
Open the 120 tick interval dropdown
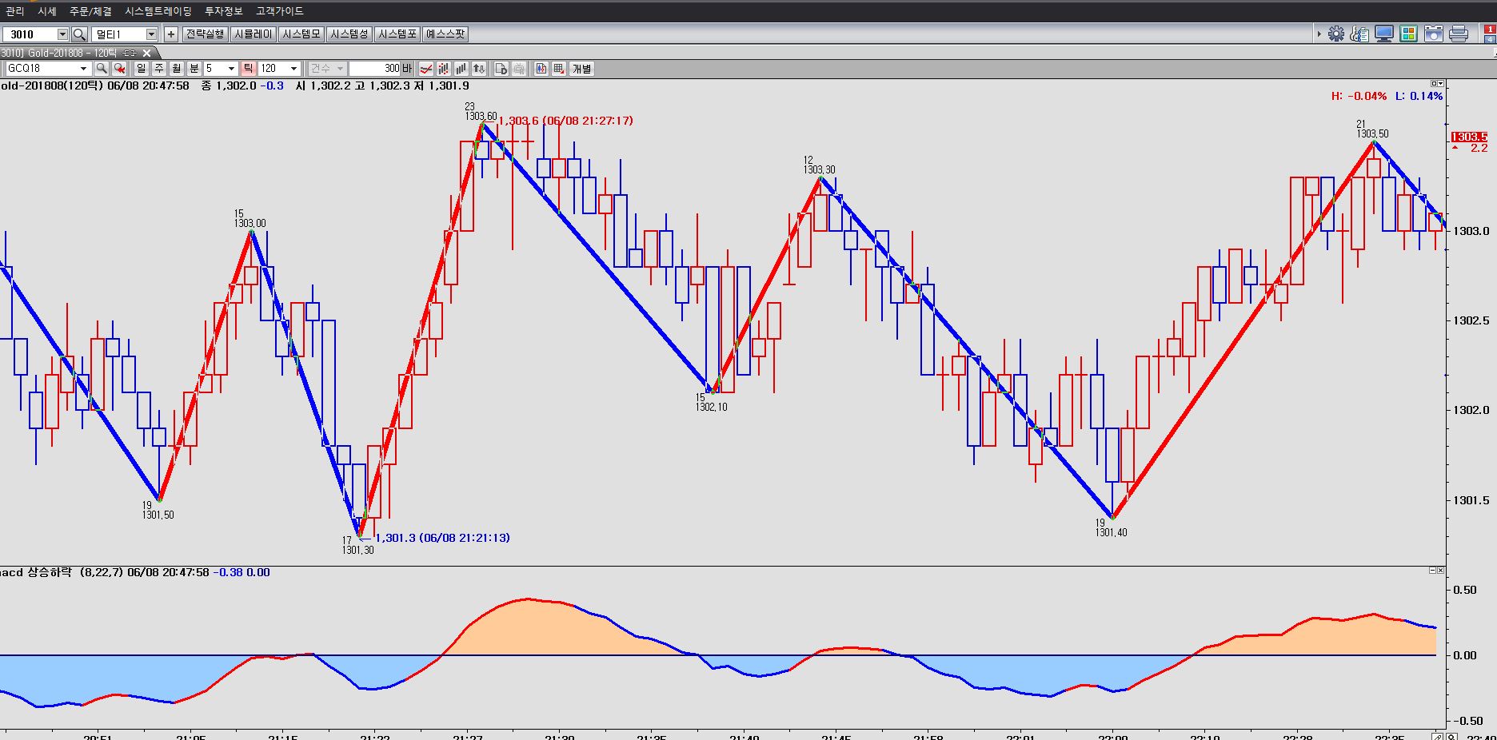[x=293, y=69]
